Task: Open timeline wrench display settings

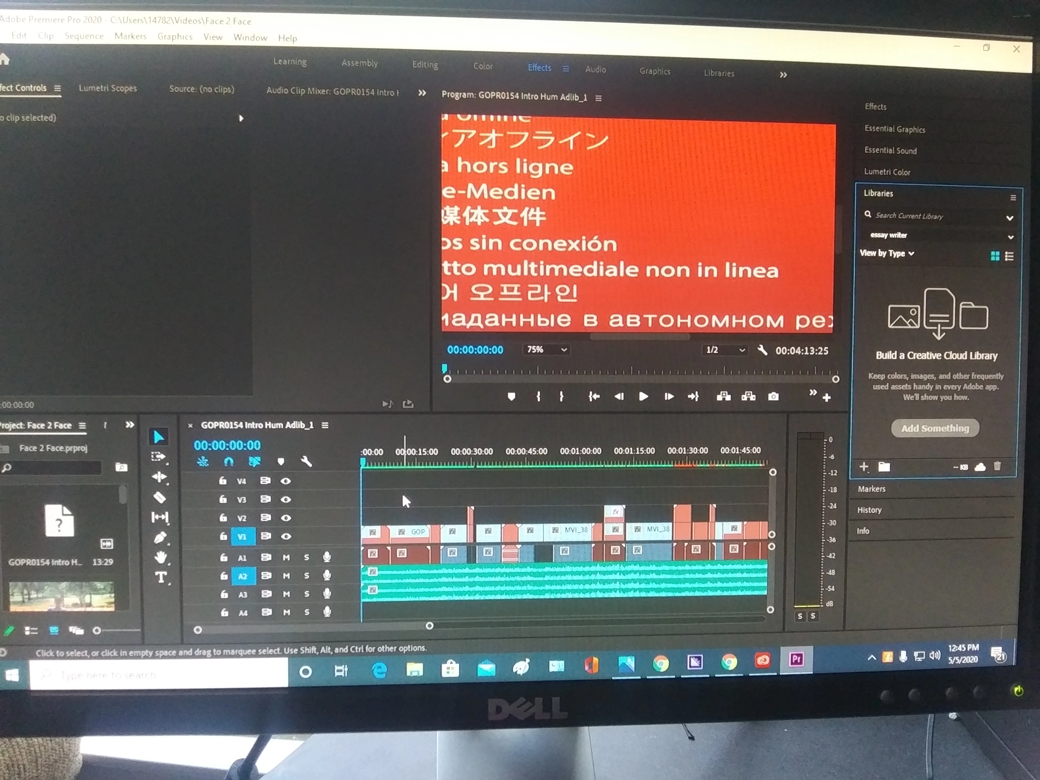Action: pyautogui.click(x=306, y=462)
